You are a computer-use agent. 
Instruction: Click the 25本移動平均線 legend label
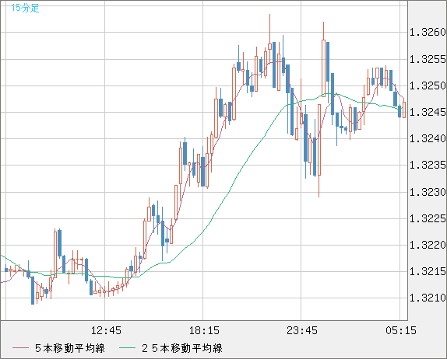coord(182,348)
